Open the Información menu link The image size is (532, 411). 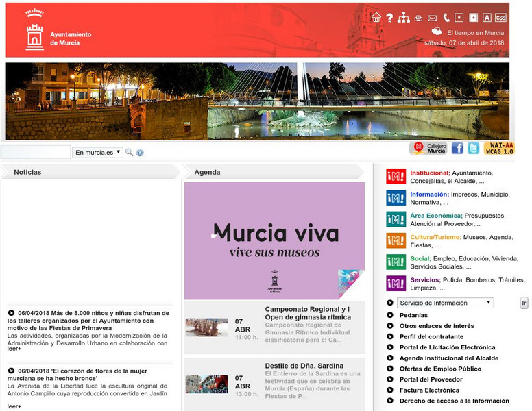click(430, 195)
